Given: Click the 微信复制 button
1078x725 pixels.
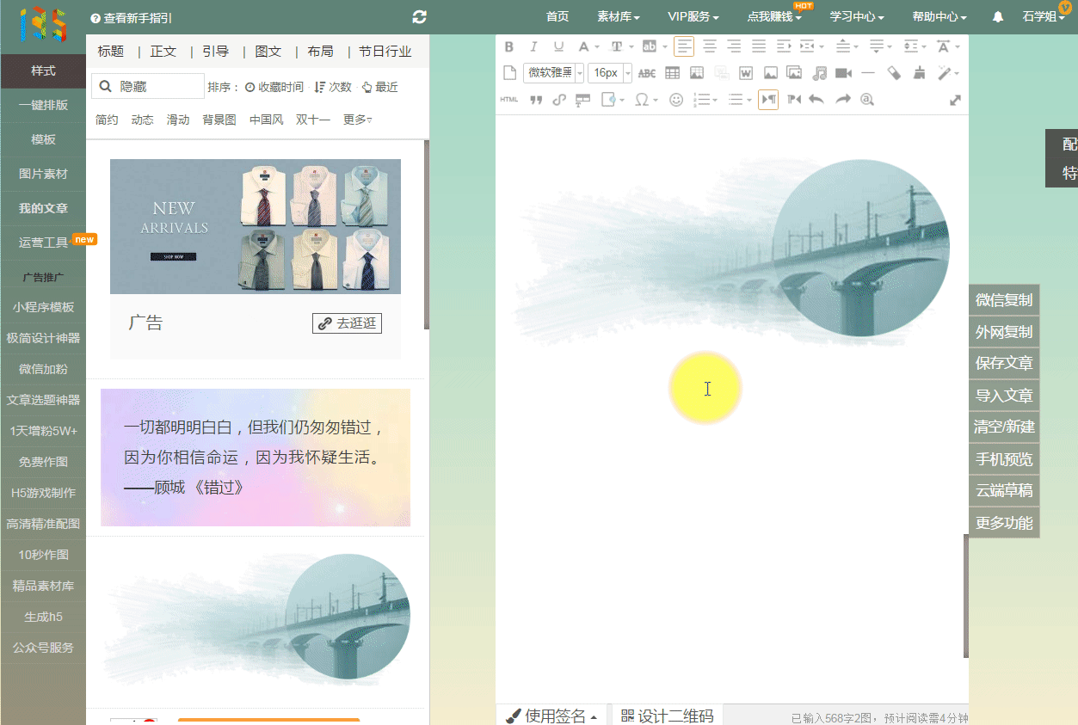Looking at the screenshot, I should pyautogui.click(x=1003, y=300).
